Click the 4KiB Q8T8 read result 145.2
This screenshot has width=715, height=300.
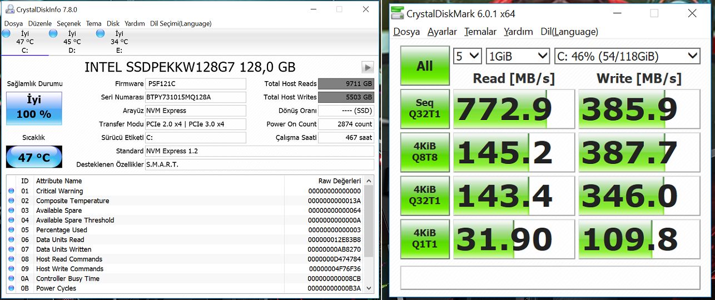(x=514, y=152)
